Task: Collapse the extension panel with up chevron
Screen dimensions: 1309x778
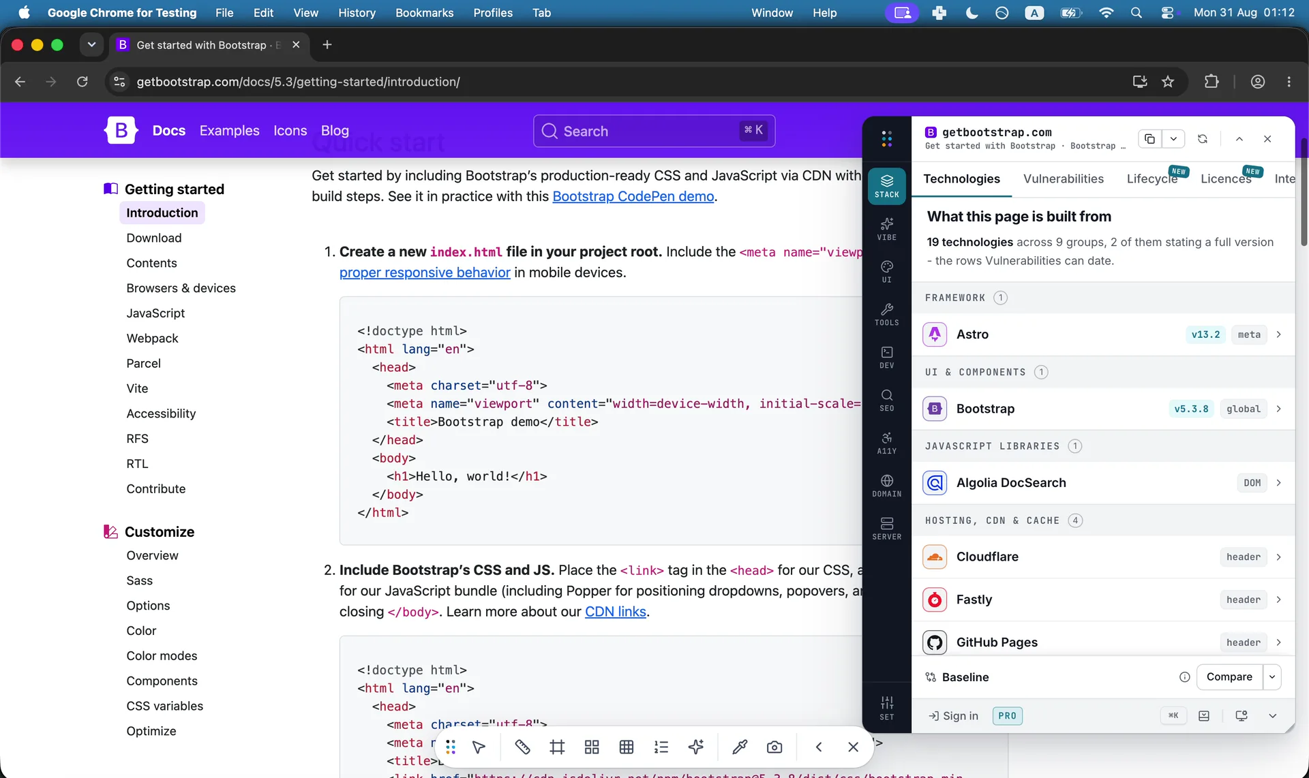Action: [x=1239, y=139]
